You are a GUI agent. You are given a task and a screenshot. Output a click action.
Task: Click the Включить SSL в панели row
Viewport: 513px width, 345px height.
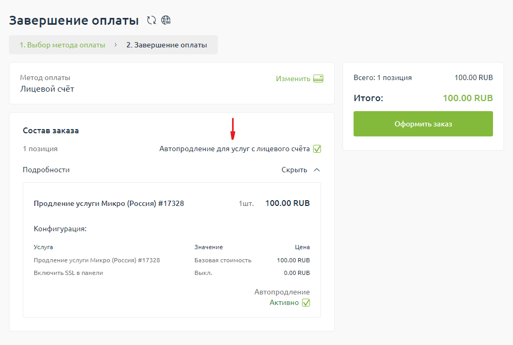point(68,273)
